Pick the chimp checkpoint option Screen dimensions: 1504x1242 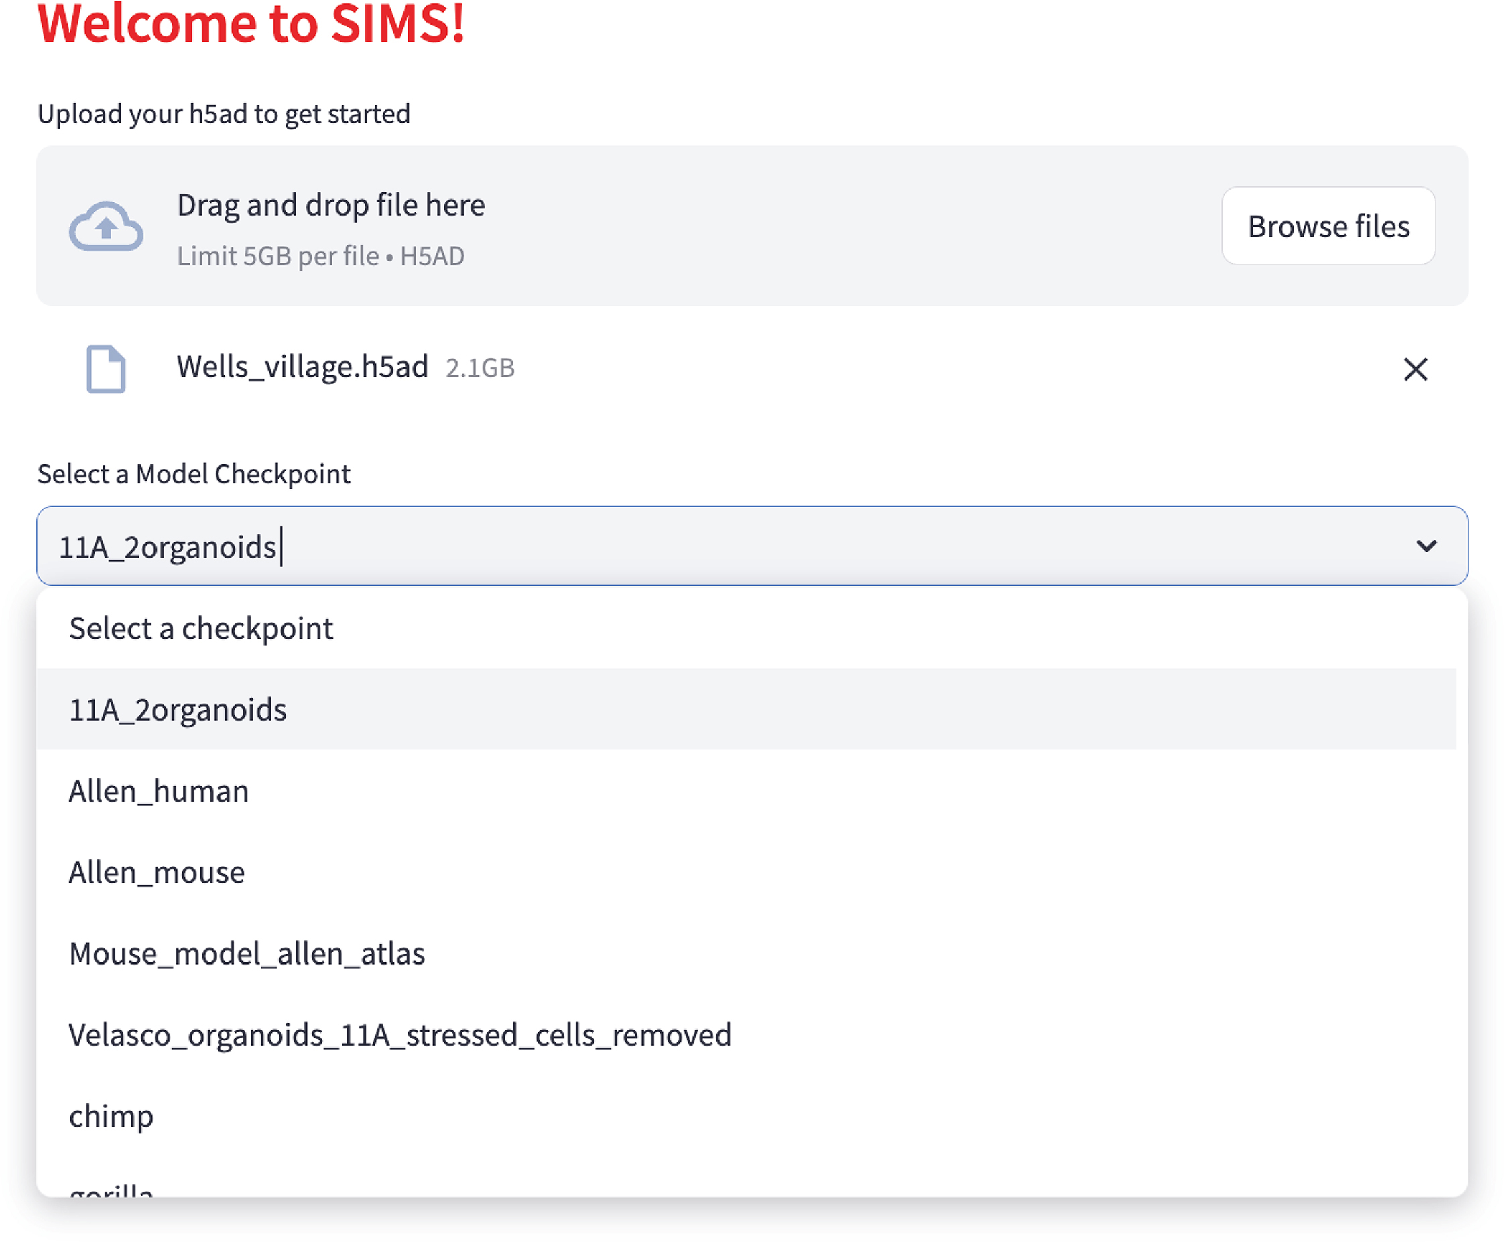[111, 1116]
